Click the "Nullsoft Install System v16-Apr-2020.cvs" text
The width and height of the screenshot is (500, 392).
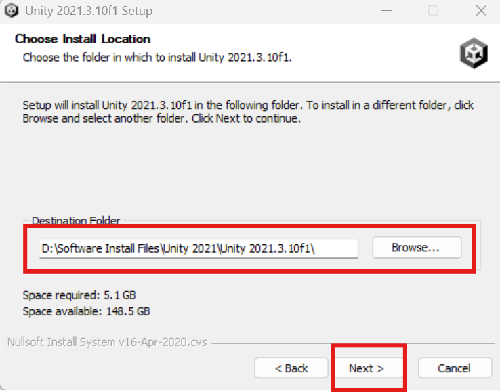(x=107, y=342)
